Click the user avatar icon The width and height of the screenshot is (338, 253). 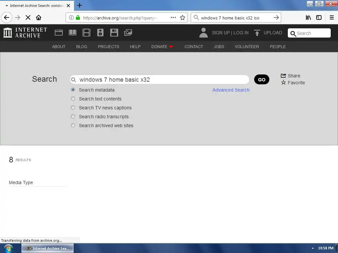click(x=203, y=33)
